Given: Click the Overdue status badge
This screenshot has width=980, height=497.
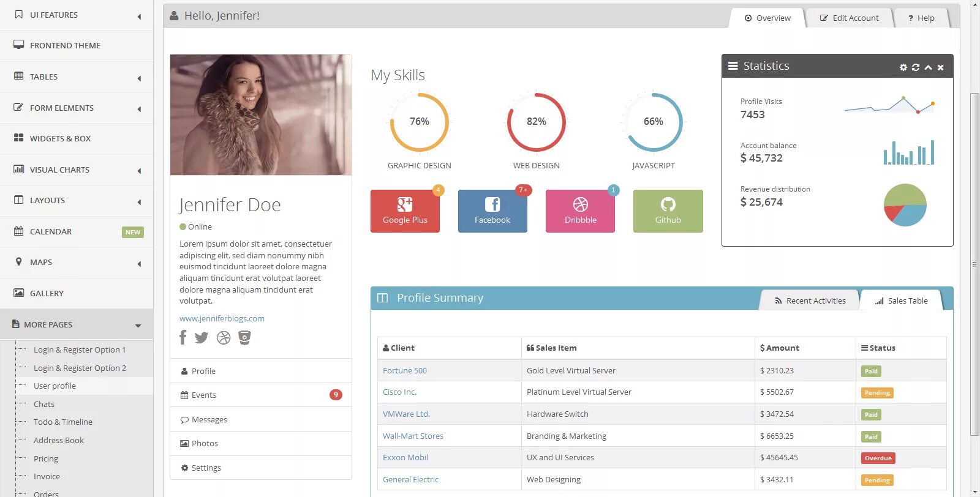Looking at the screenshot, I should click(x=878, y=458).
